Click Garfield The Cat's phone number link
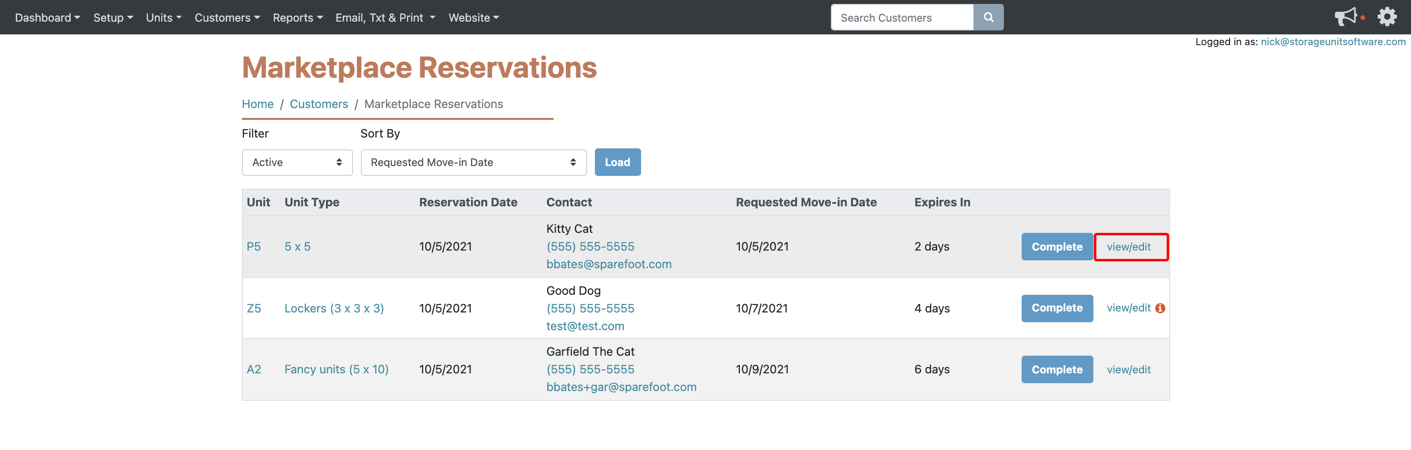Screen dimensions: 1411x450 click(590, 369)
